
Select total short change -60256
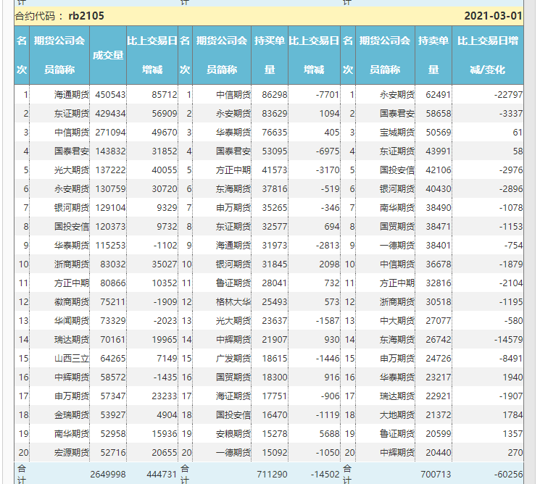pyautogui.click(x=509, y=475)
